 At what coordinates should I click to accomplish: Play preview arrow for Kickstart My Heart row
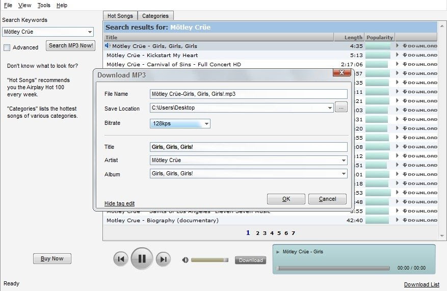click(x=397, y=55)
